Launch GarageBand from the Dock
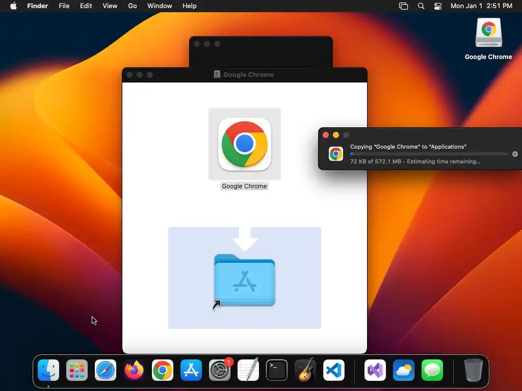Image resolution: width=522 pixels, height=391 pixels. [305, 370]
